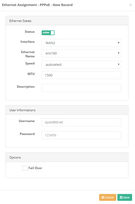Expand the Ethernet Name dropdown ens160

click(81, 53)
